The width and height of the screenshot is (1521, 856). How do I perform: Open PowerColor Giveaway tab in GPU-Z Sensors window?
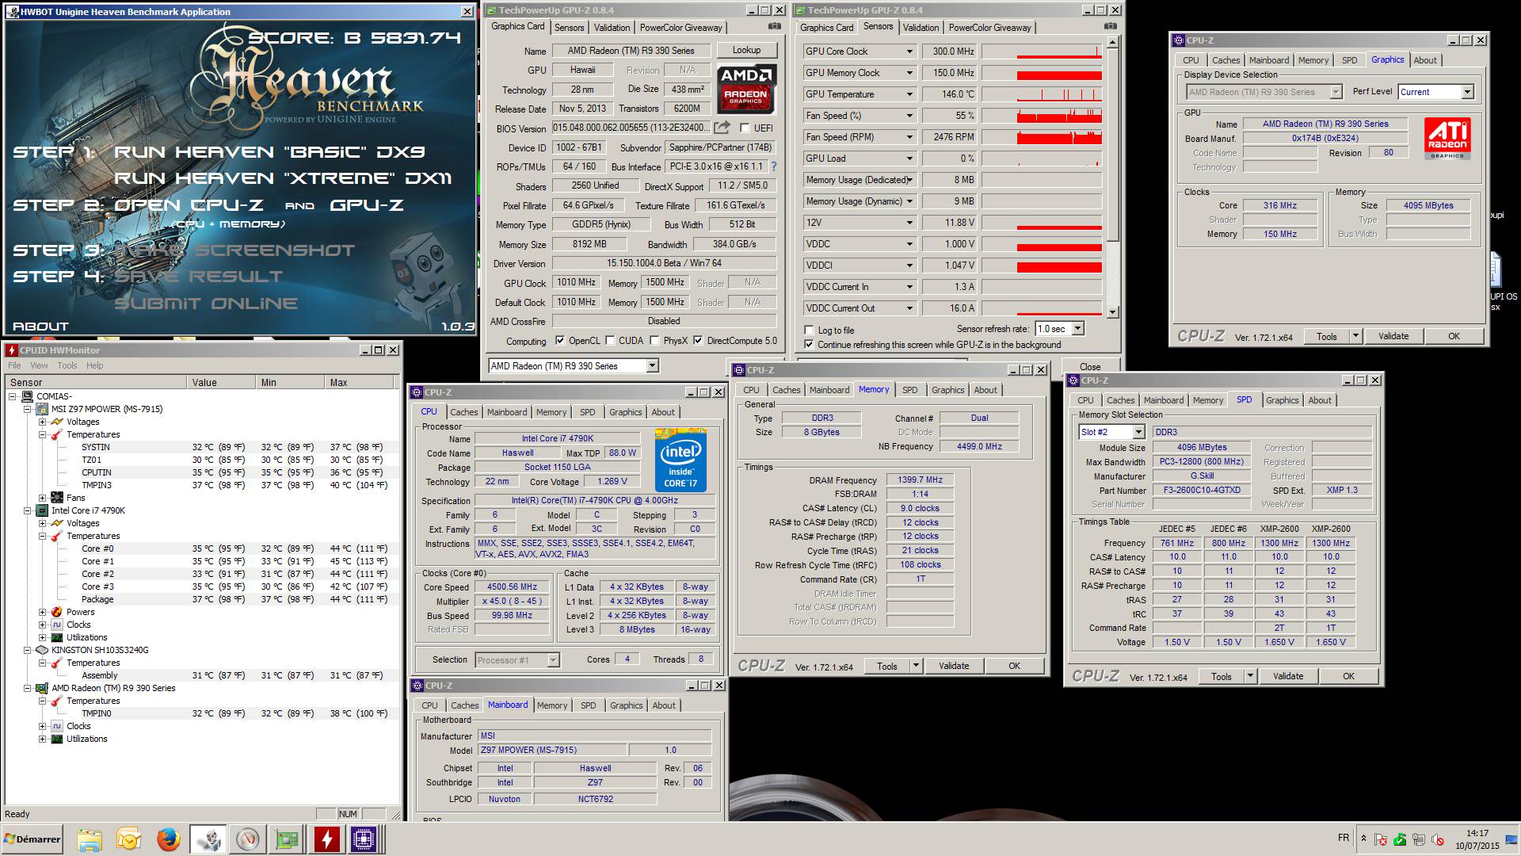(989, 27)
